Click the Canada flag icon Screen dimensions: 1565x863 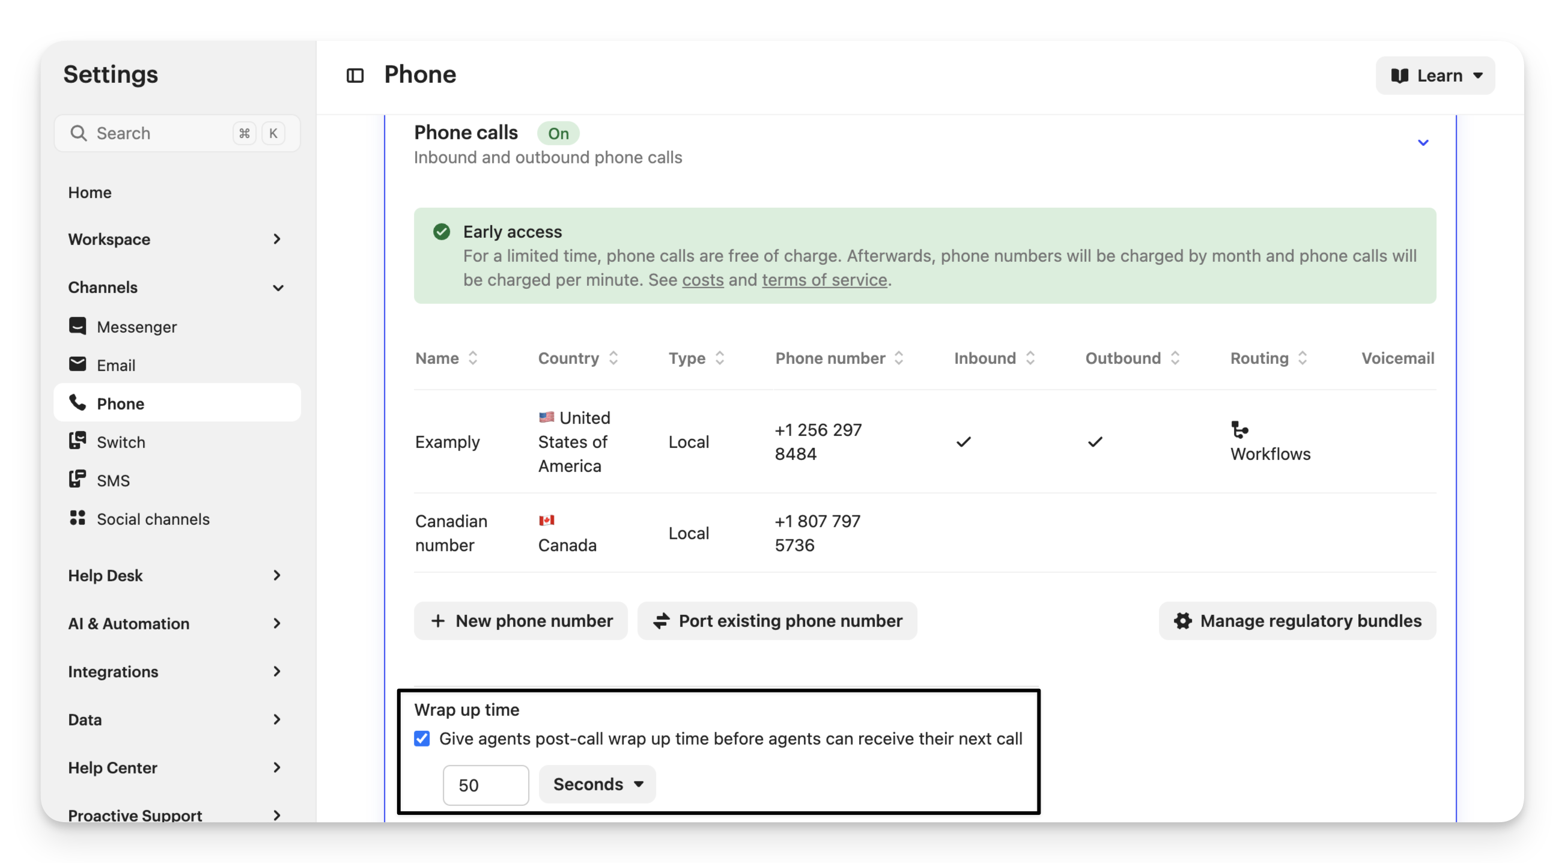click(546, 521)
